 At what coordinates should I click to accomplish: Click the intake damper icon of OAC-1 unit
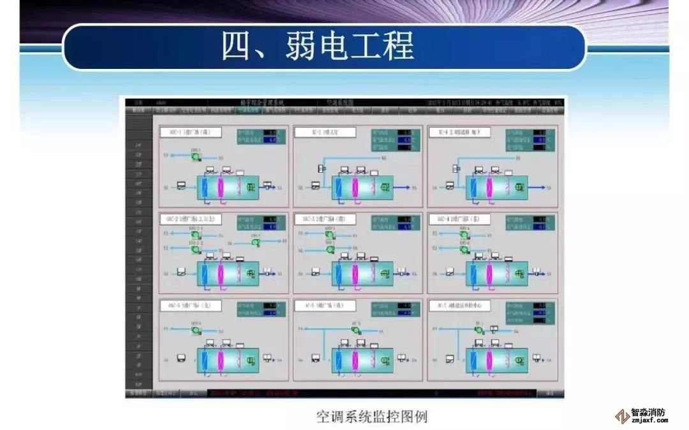pos(181,187)
